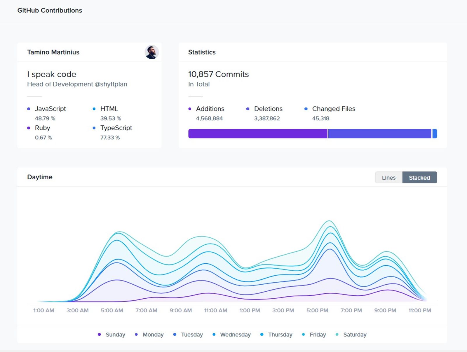Toggle Tuesday series in chart legend

[x=188, y=335]
